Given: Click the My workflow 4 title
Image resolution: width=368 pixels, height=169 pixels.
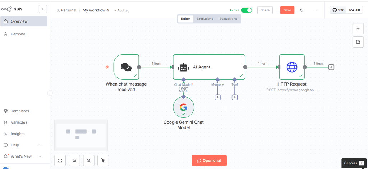Looking at the screenshot, I should (96, 10).
